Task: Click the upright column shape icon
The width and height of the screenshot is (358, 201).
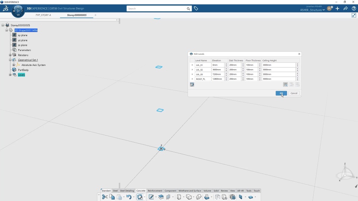Action: pos(179,197)
